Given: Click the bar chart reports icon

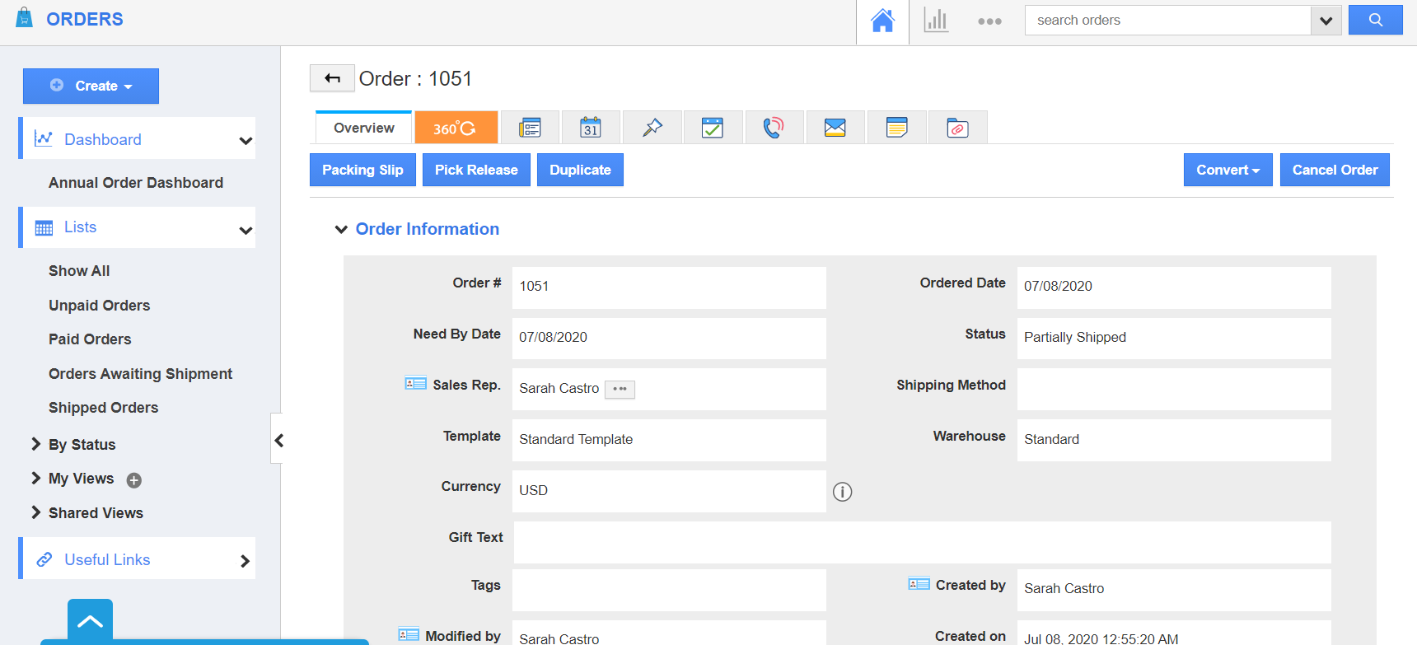Looking at the screenshot, I should [936, 21].
